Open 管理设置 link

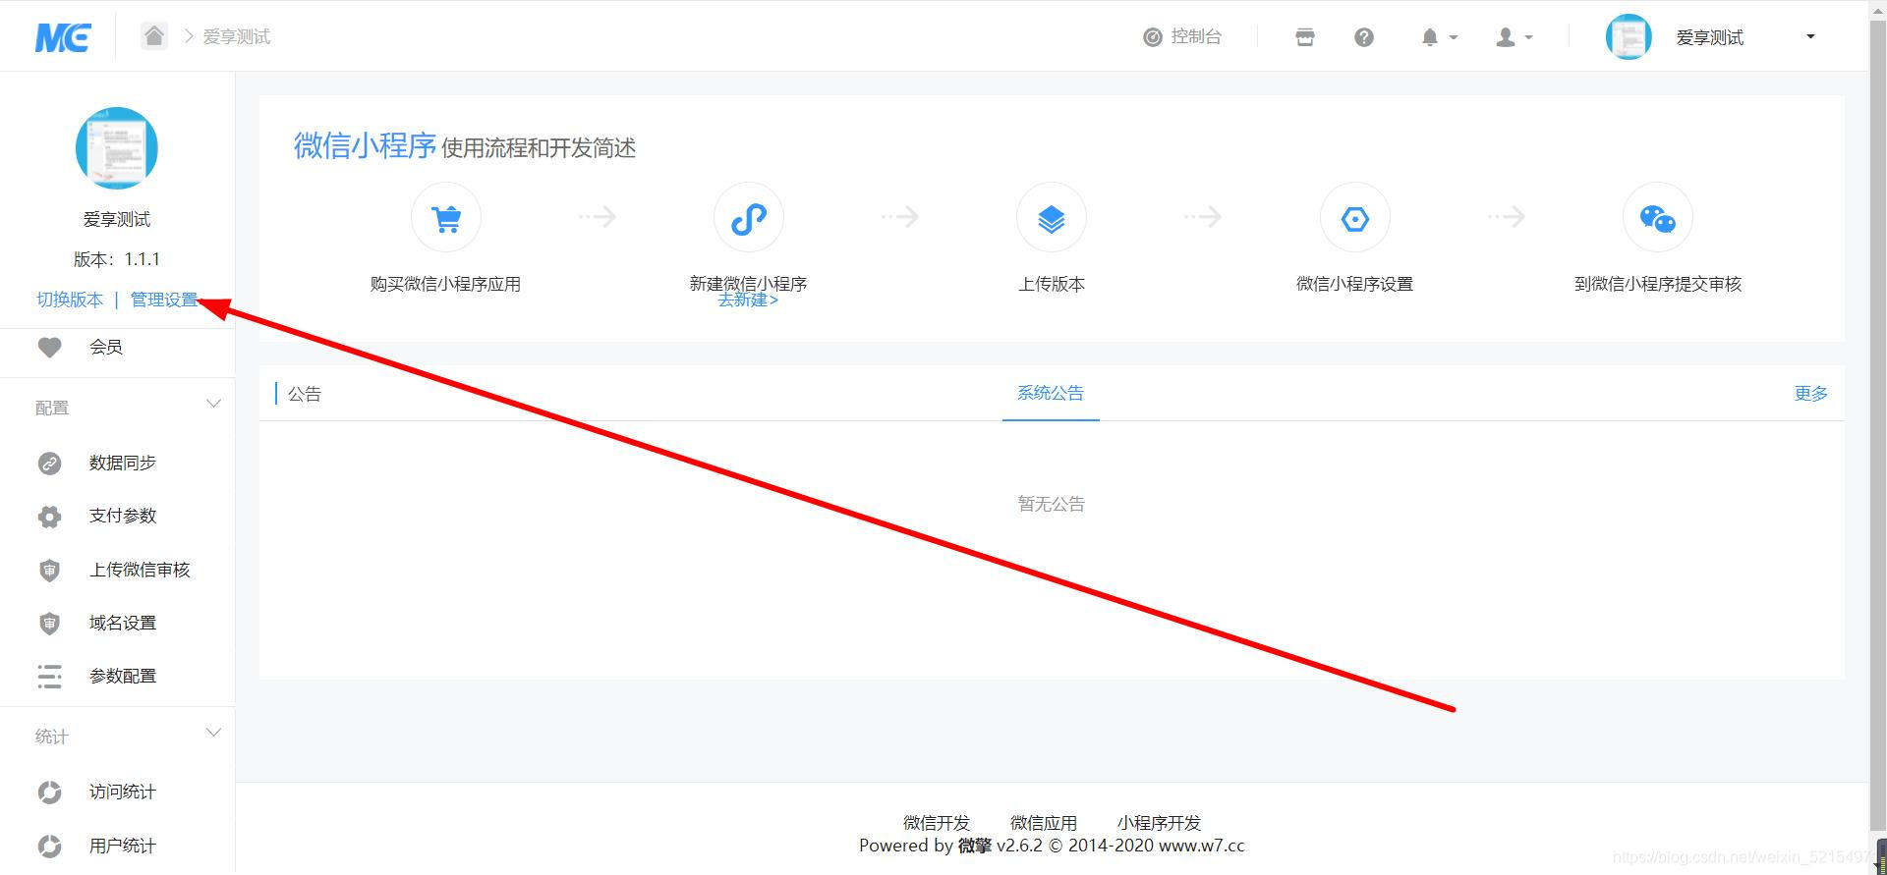[x=164, y=300]
